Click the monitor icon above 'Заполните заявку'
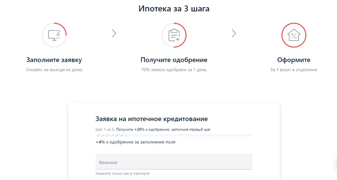This screenshot has height=180, width=337. pyautogui.click(x=54, y=35)
